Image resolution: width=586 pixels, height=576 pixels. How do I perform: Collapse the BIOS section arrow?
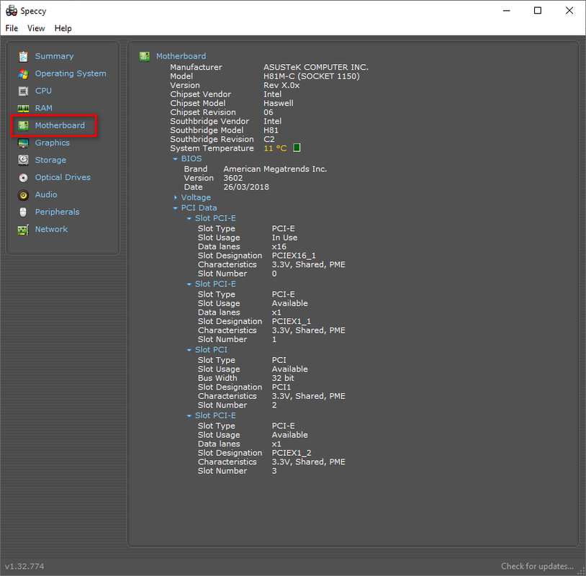click(x=175, y=159)
